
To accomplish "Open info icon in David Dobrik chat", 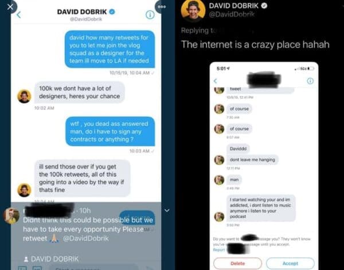I will point(150,15).
